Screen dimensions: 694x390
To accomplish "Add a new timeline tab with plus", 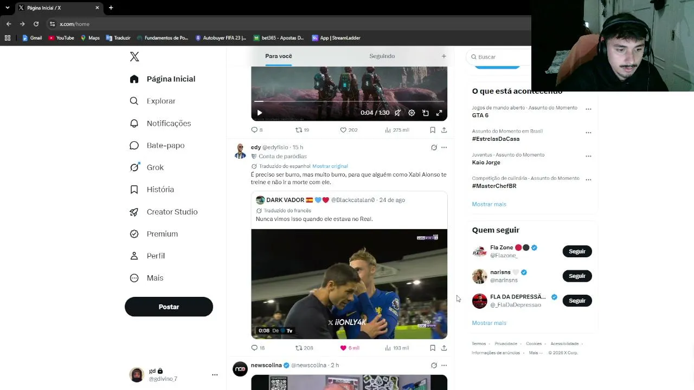I will pos(444,56).
